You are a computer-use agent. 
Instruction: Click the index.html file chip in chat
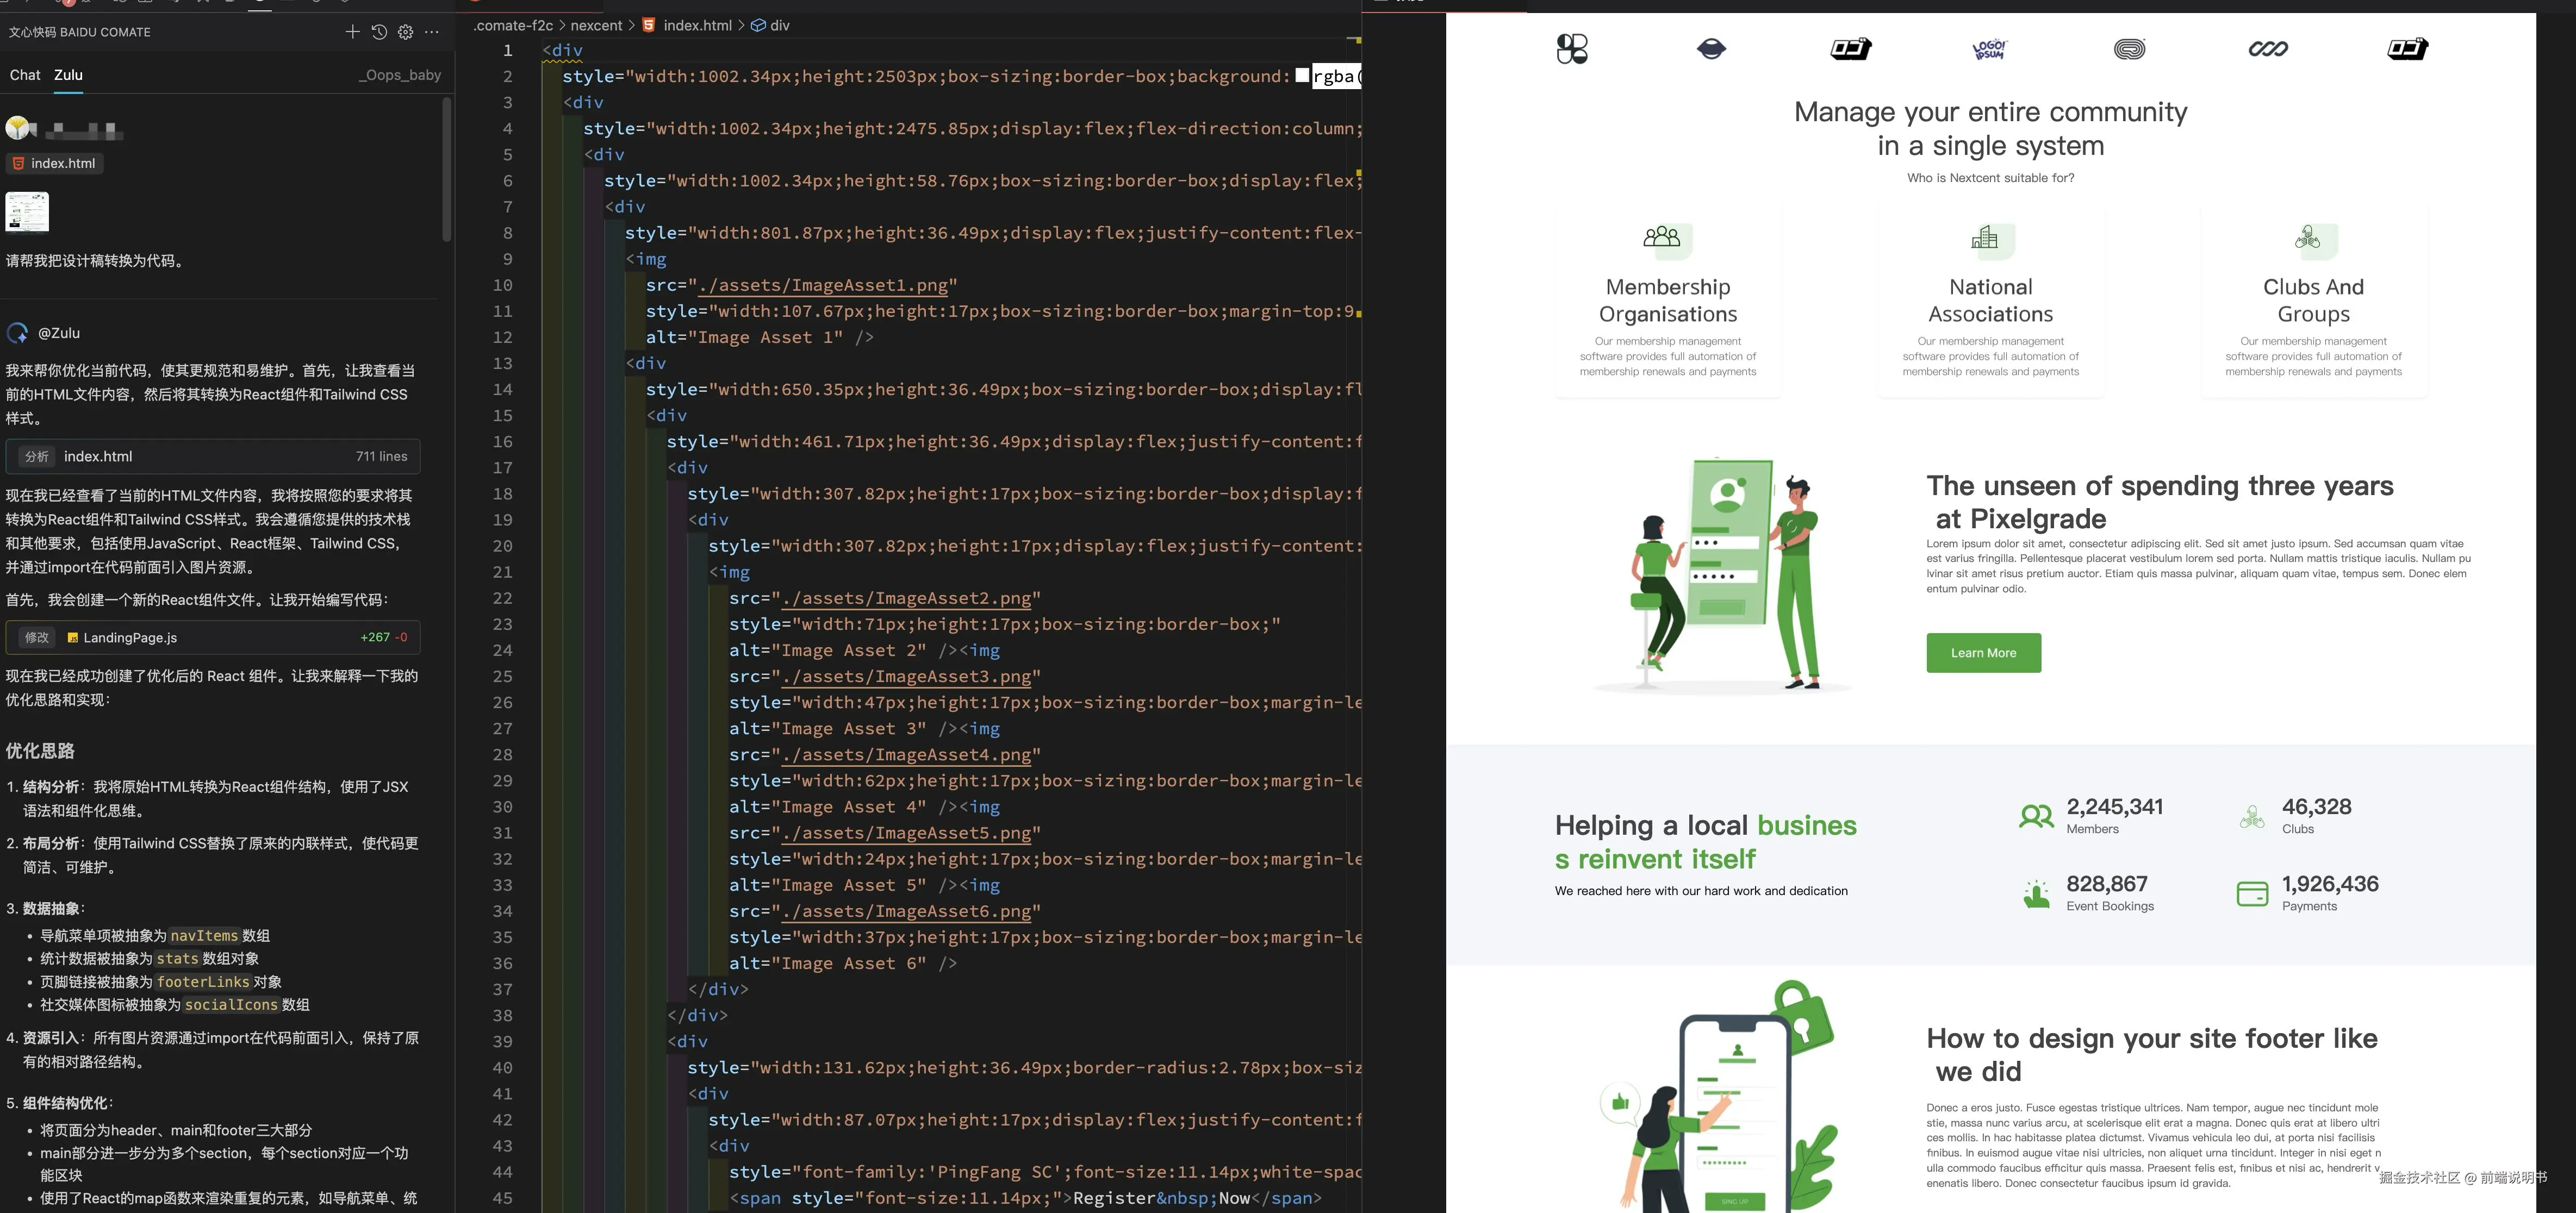coord(55,163)
